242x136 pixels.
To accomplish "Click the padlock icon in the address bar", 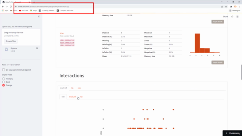I will point(16,7).
